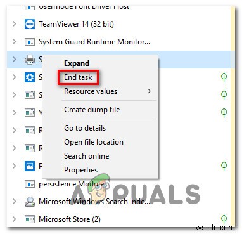Image resolution: width=242 pixels, height=234 pixels.
Task: Select the Microsoft Store (2) row text
Action: point(70,219)
